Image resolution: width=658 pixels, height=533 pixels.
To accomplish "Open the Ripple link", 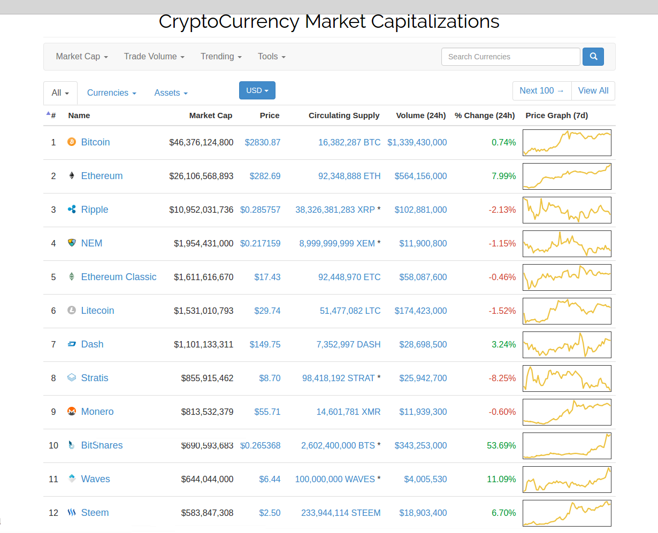I will pyautogui.click(x=95, y=210).
